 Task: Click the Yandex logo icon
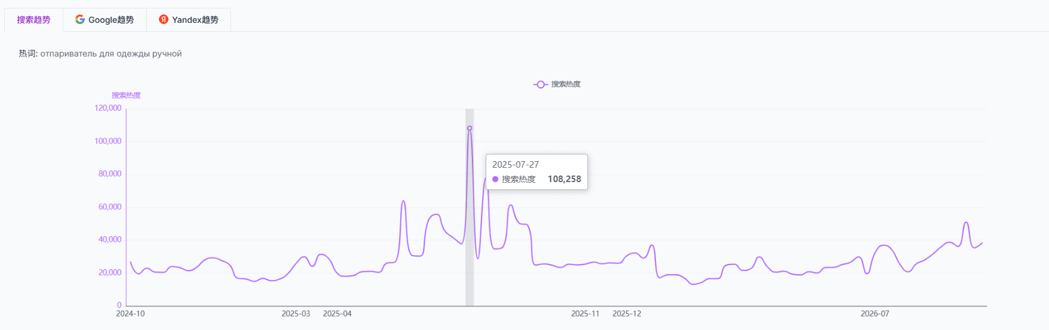[164, 19]
